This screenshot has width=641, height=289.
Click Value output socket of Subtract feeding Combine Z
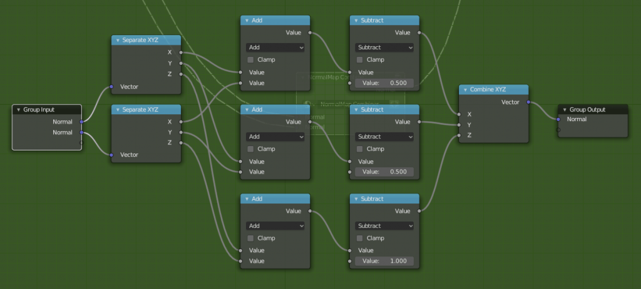(x=419, y=211)
